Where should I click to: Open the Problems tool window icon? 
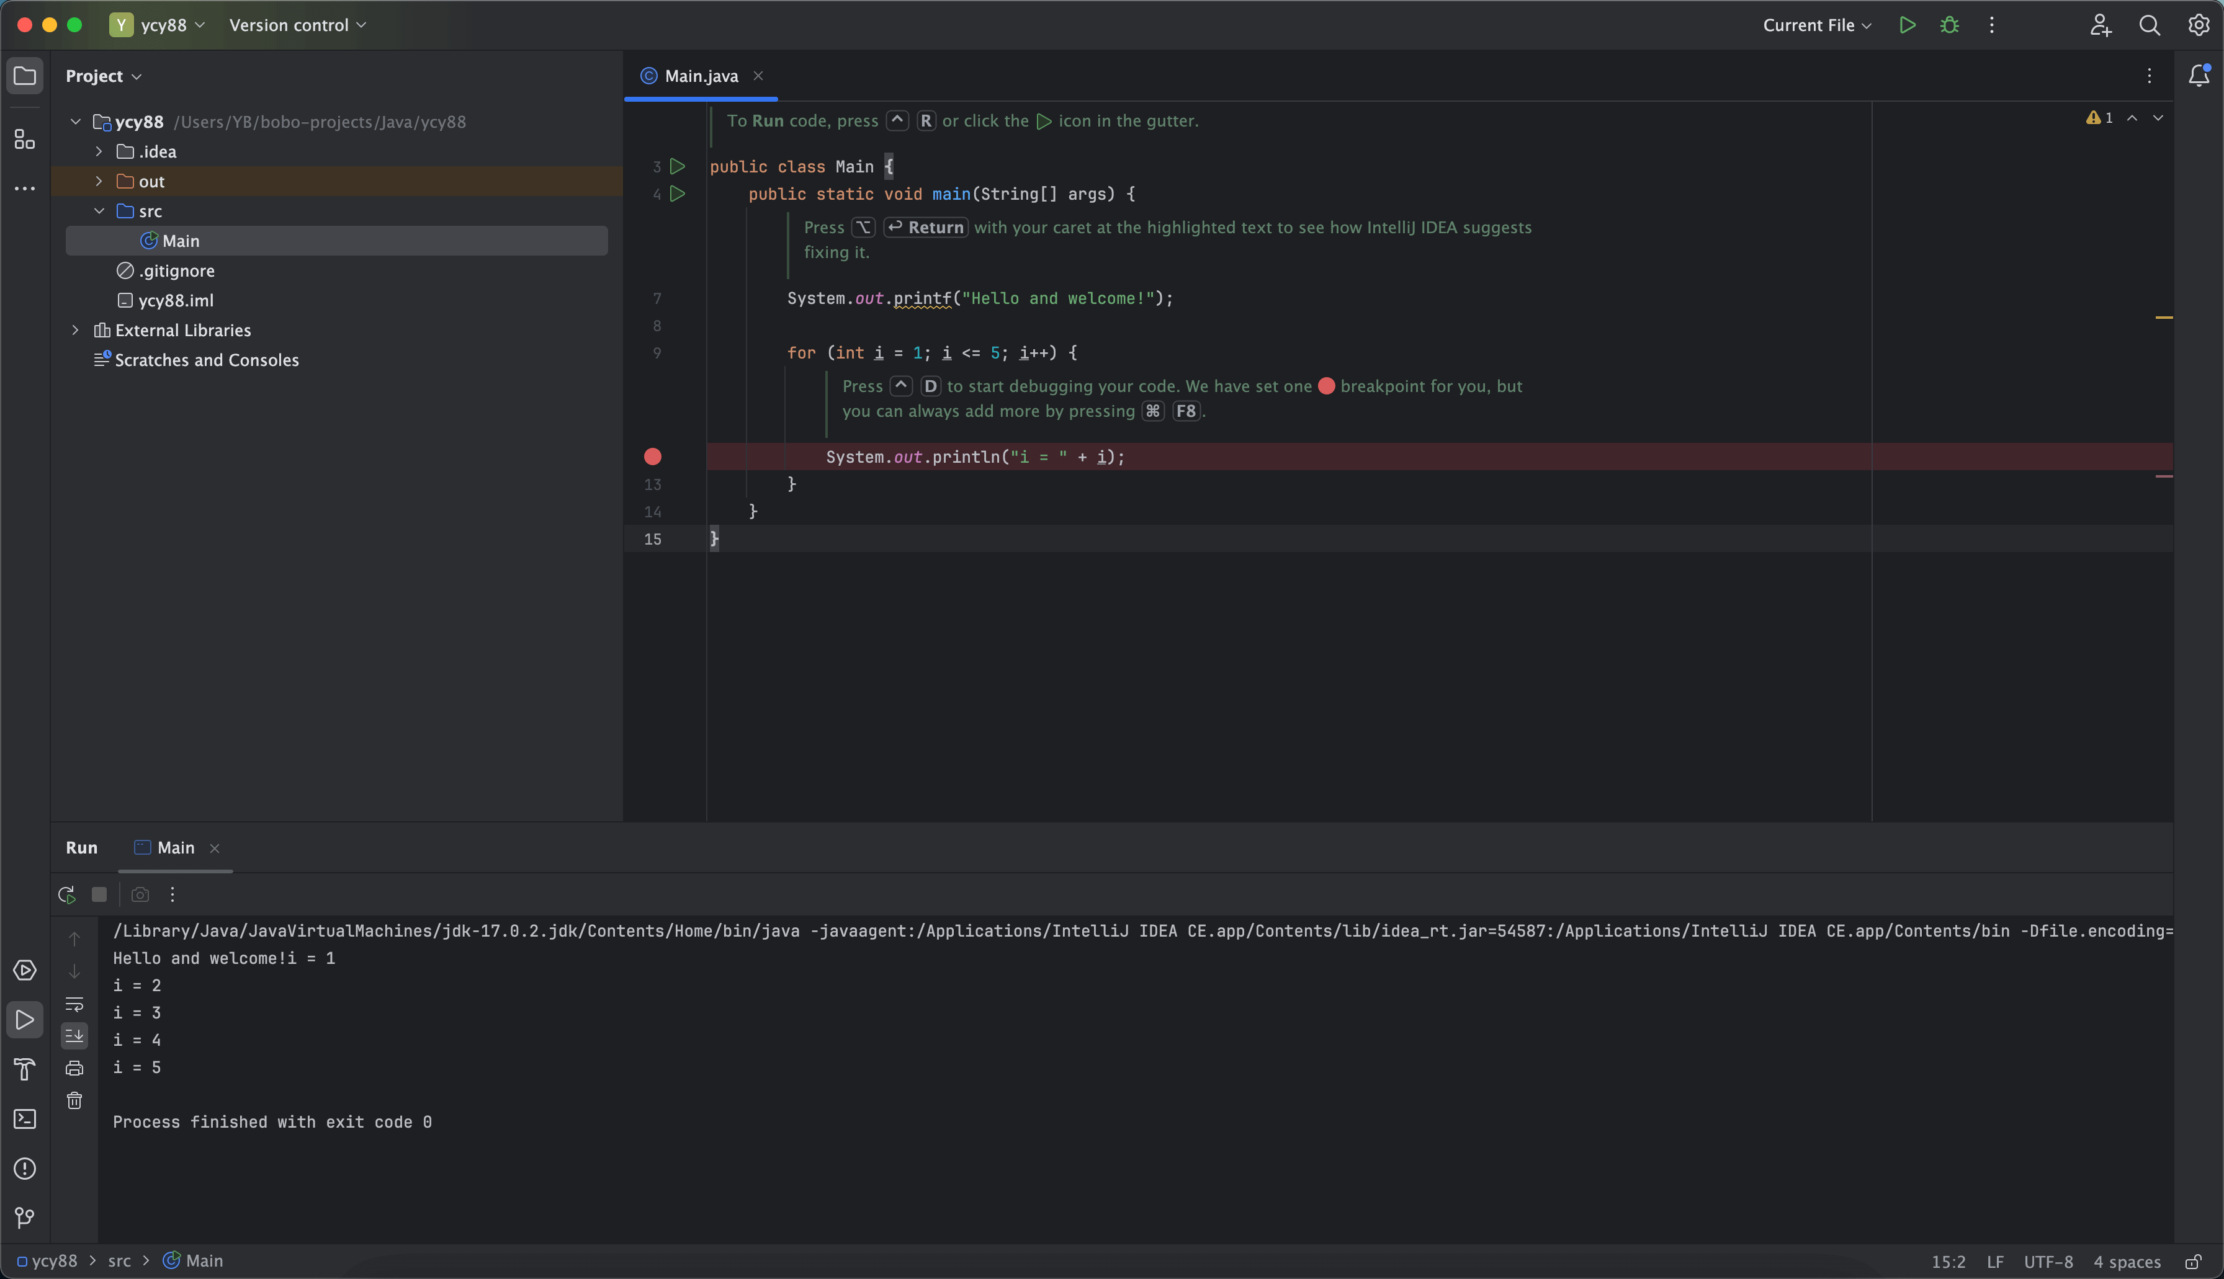click(25, 1169)
